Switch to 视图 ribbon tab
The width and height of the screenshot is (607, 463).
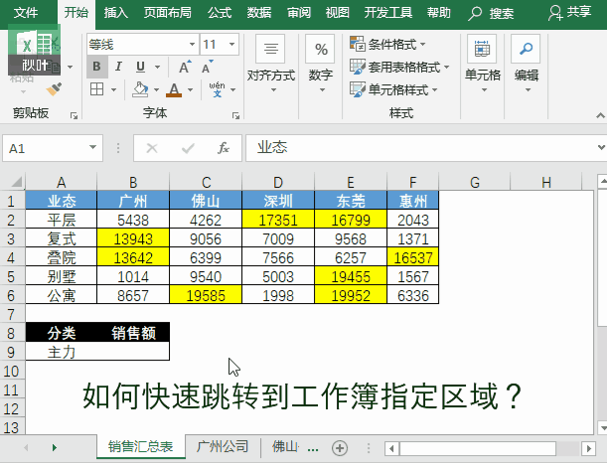[x=337, y=13]
